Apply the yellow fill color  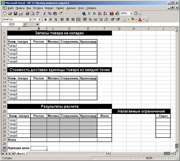point(132,19)
